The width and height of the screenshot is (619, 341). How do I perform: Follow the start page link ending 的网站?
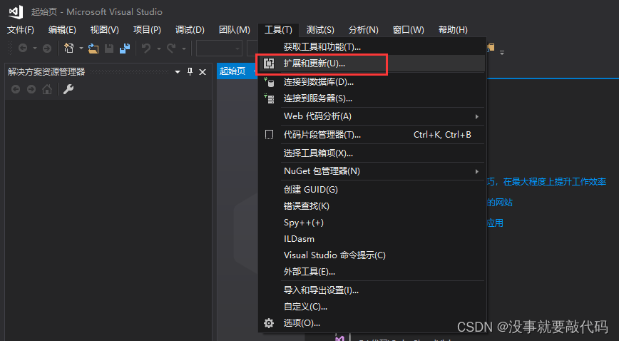click(499, 203)
